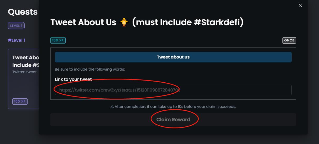319x144 pixels.
Task: Click the "Tweet About Us" dialog title
Action: [83, 22]
